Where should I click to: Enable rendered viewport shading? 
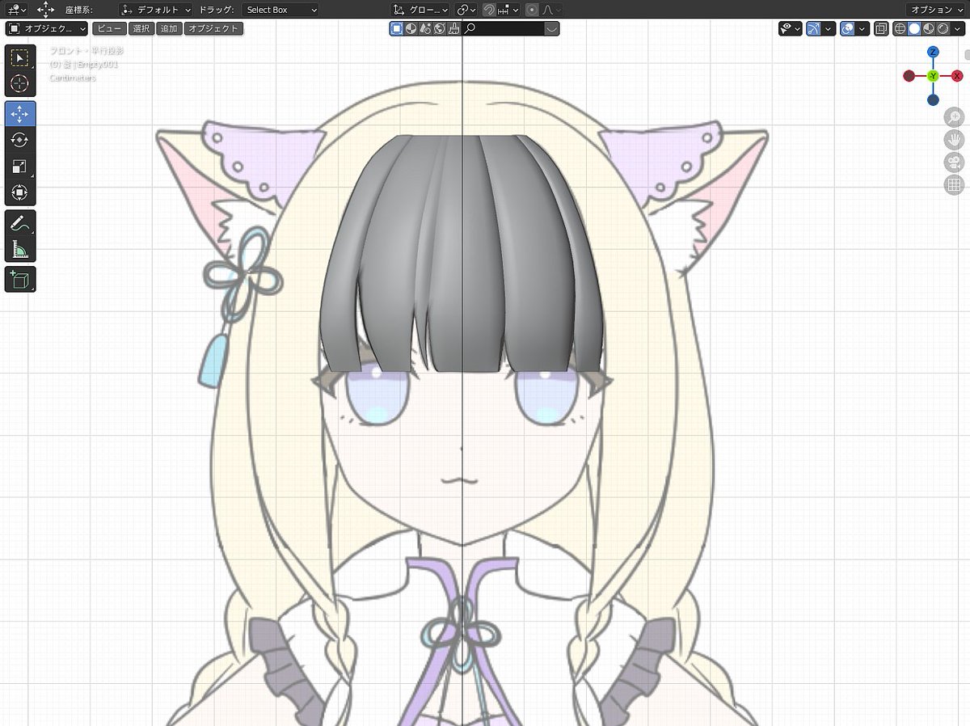[943, 28]
